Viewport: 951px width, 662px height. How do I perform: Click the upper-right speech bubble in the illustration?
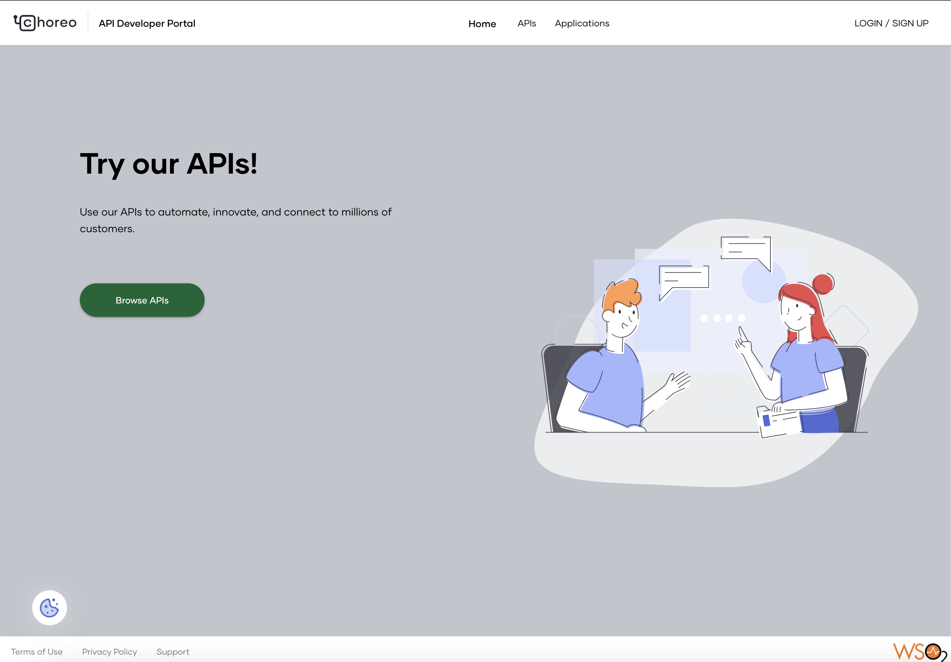pos(746,248)
